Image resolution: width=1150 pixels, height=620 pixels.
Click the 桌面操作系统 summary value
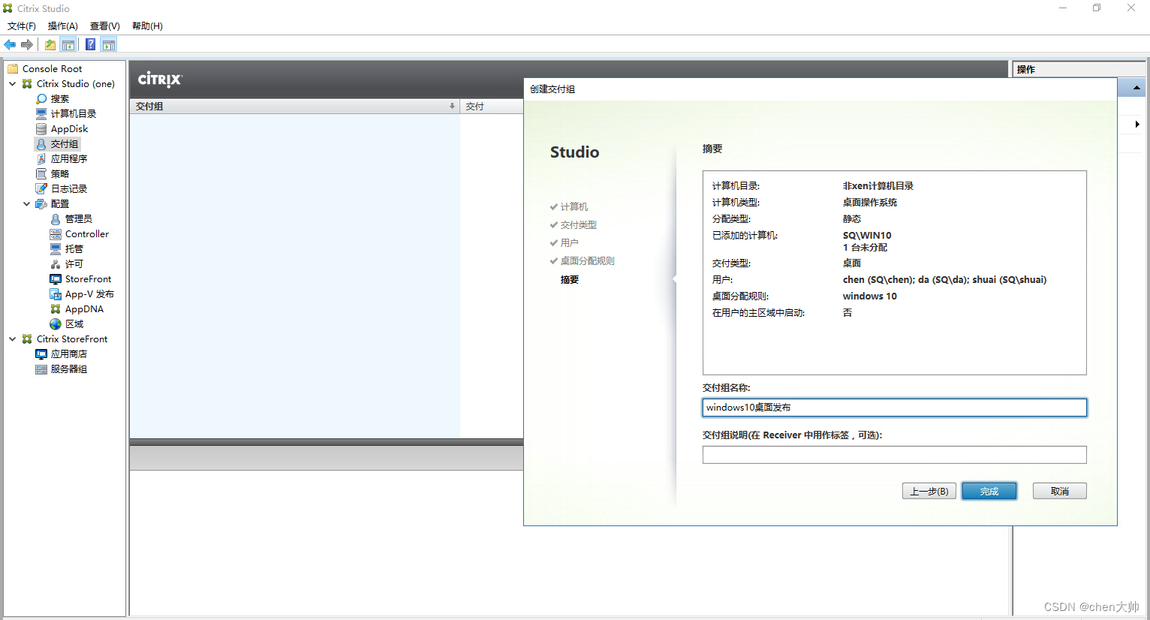(x=870, y=203)
